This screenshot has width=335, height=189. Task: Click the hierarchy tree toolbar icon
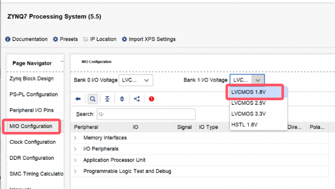pos(137,99)
